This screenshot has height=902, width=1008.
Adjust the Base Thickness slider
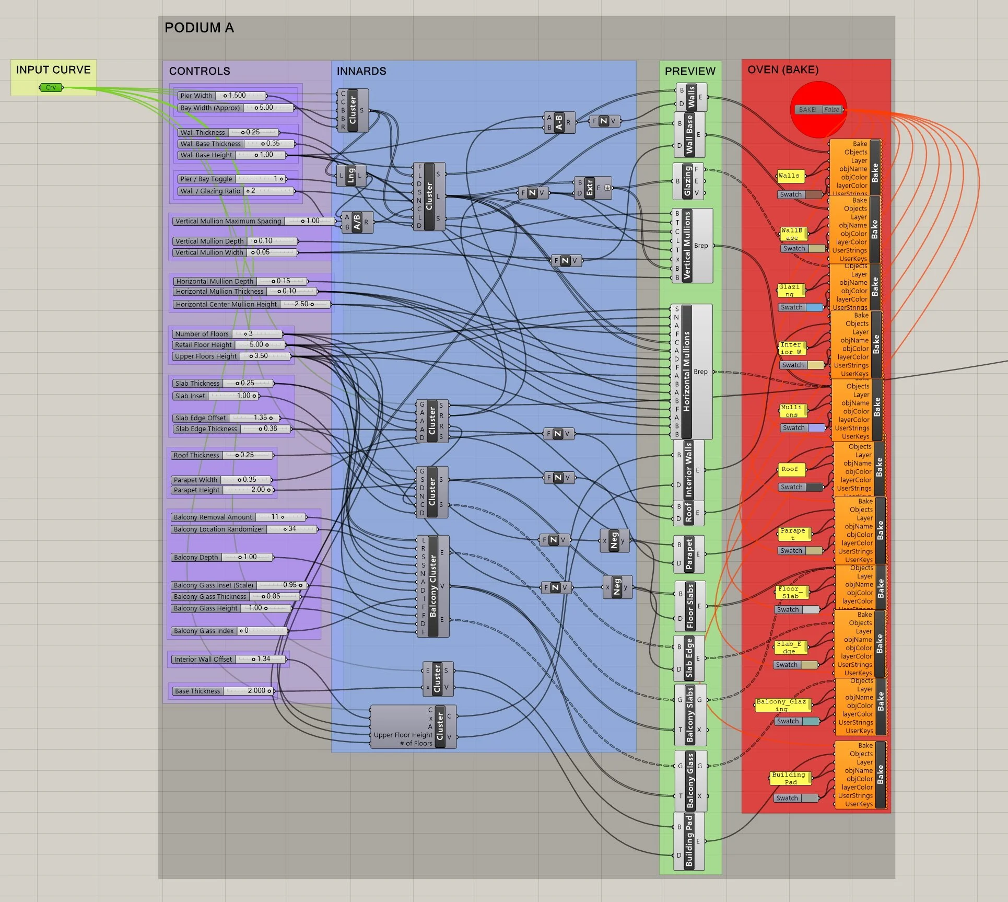(223, 691)
